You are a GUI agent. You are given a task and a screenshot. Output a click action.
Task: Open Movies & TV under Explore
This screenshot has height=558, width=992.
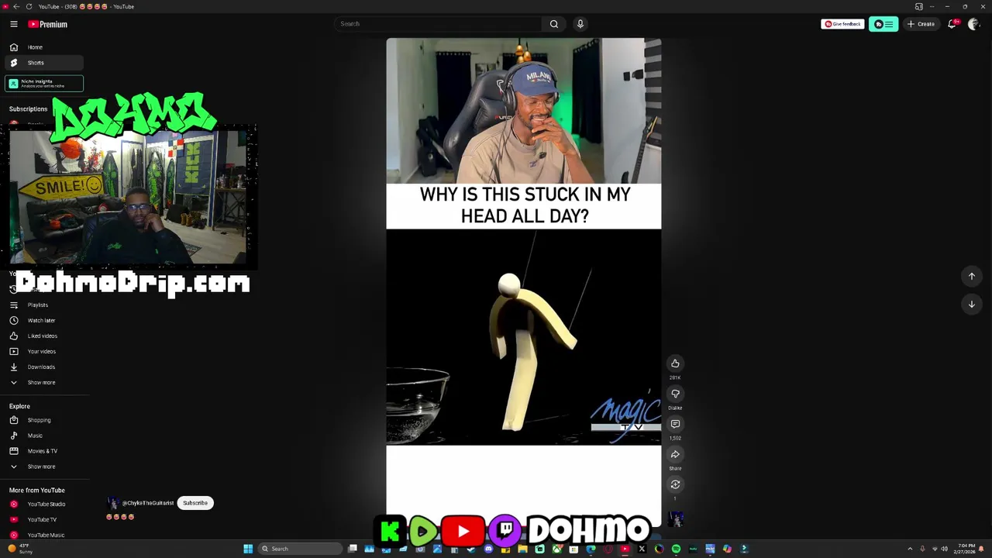[x=44, y=451]
